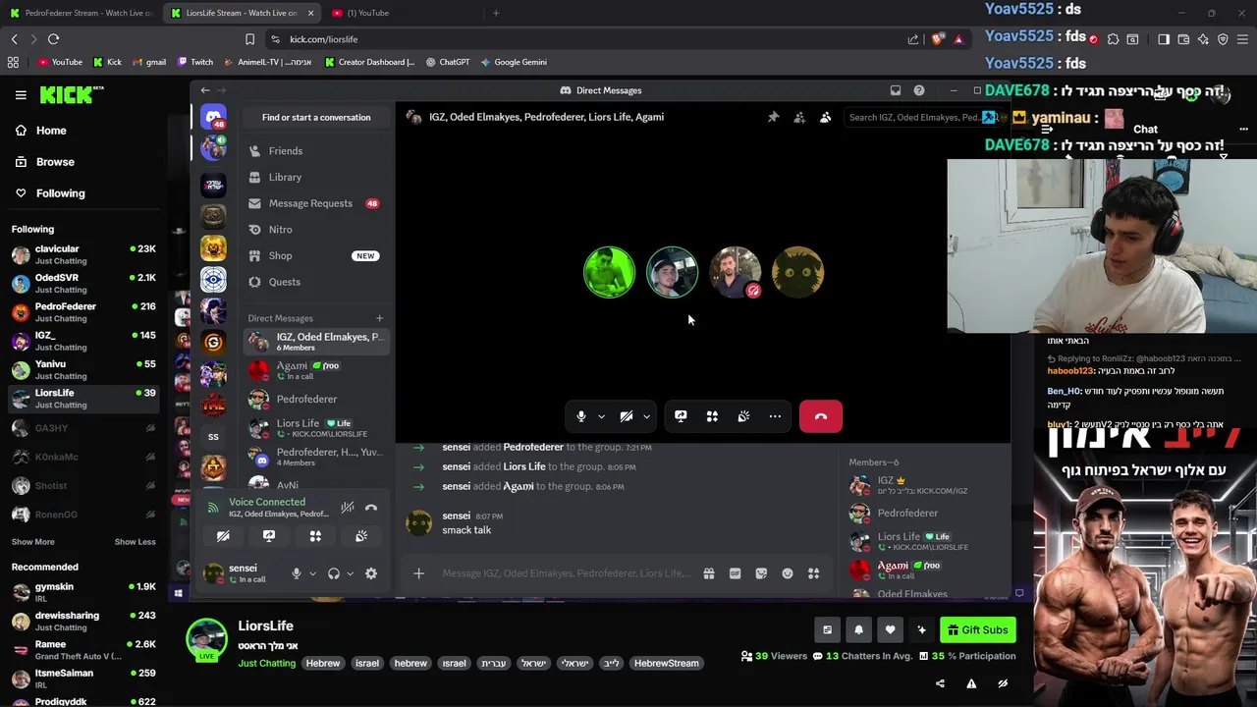Share screen from Voice Connected panel
The height and width of the screenshot is (707, 1257).
click(269, 536)
